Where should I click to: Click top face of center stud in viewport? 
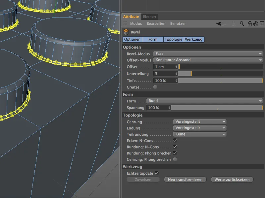71,29
